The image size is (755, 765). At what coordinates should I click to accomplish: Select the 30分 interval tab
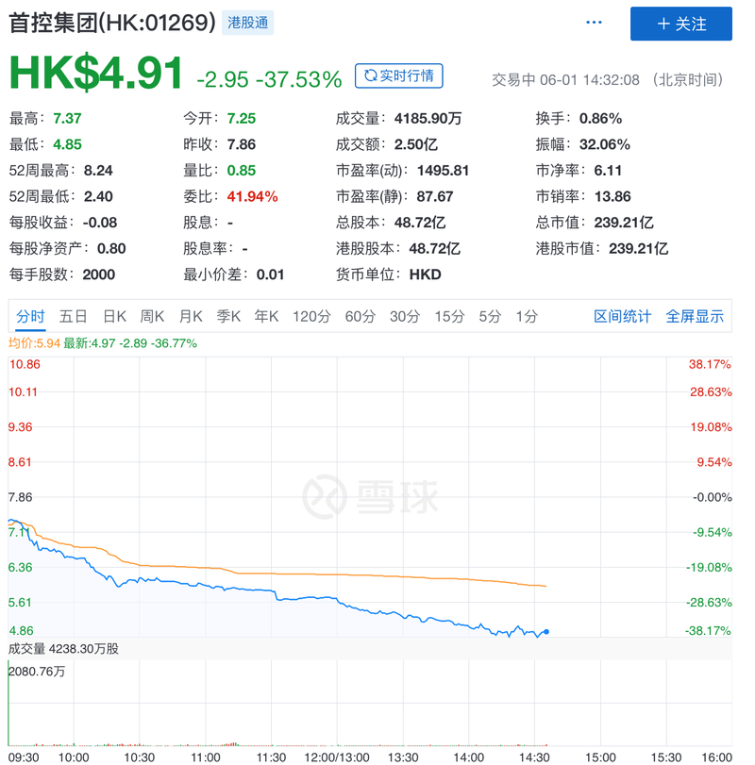pyautogui.click(x=405, y=316)
